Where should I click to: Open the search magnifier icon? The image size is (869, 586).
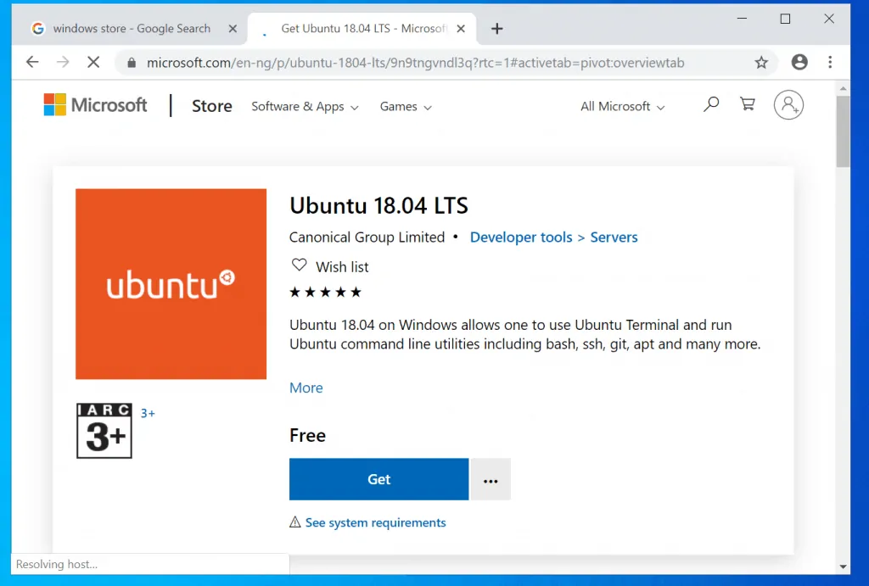tap(711, 104)
